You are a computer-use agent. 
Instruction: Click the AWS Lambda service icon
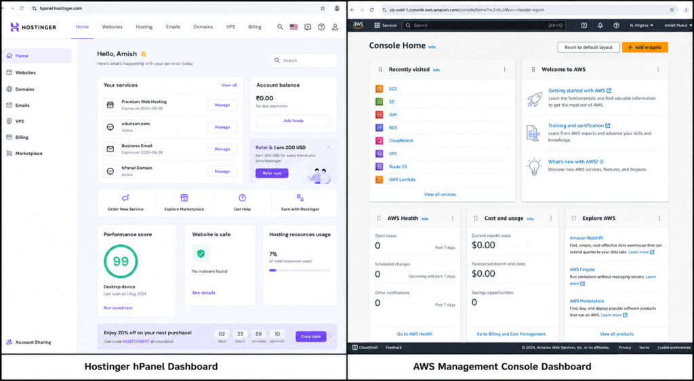pos(380,179)
